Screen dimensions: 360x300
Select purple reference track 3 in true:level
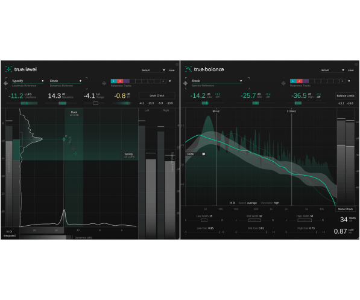126,81
